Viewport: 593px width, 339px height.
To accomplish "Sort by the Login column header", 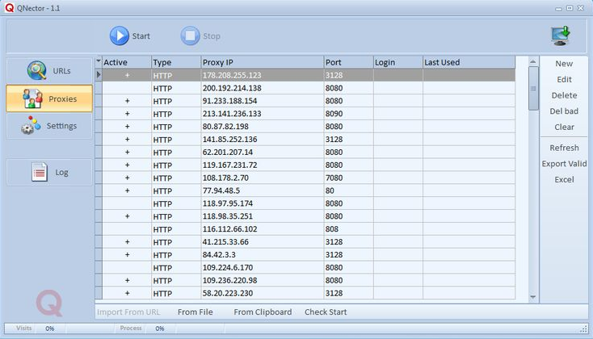I will click(x=398, y=62).
